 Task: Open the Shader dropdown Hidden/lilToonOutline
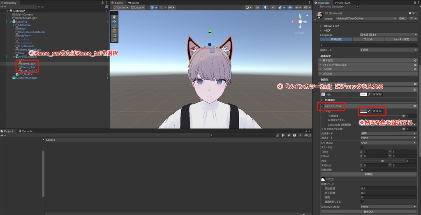point(366,18)
